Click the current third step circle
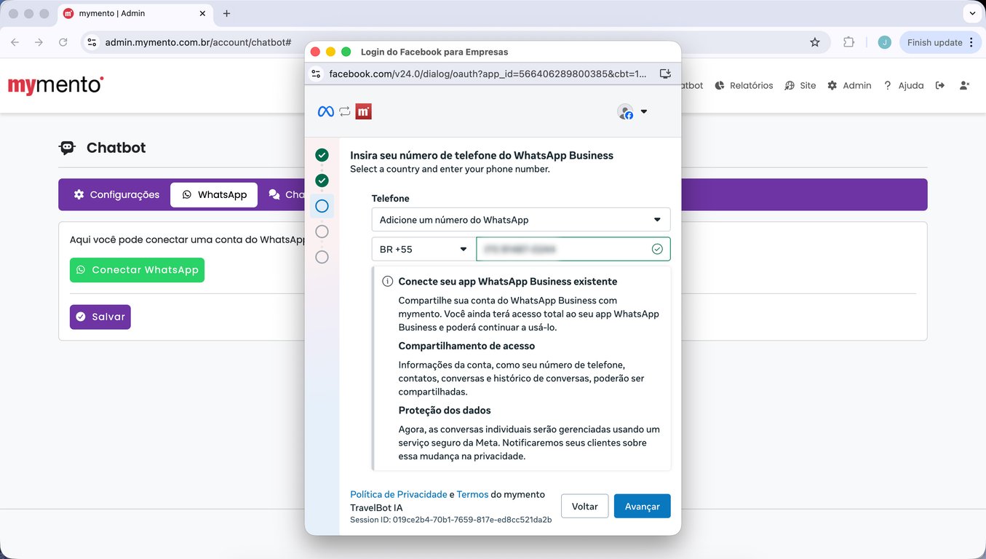Screen dimensions: 986x559 [322, 206]
